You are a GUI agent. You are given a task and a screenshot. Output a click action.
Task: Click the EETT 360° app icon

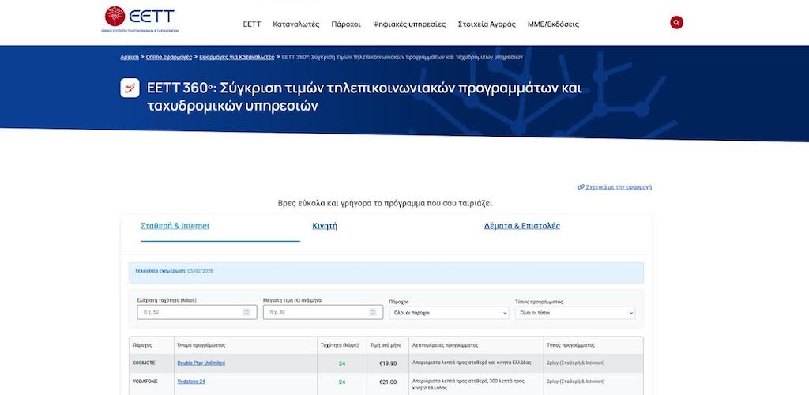pyautogui.click(x=130, y=88)
